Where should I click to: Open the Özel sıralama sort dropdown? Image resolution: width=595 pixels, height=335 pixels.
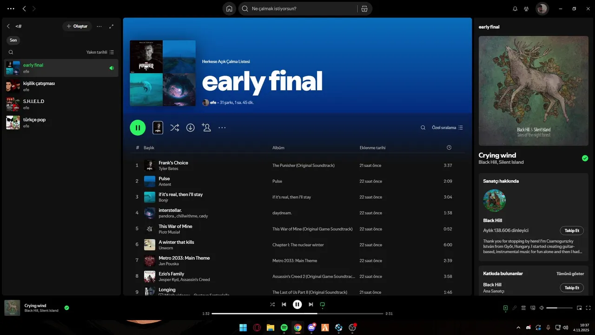pyautogui.click(x=447, y=127)
